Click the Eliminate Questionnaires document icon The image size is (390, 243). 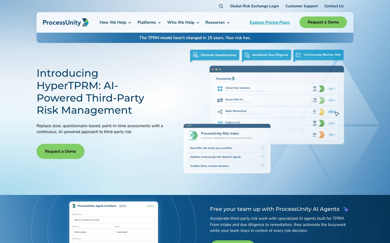(x=196, y=55)
